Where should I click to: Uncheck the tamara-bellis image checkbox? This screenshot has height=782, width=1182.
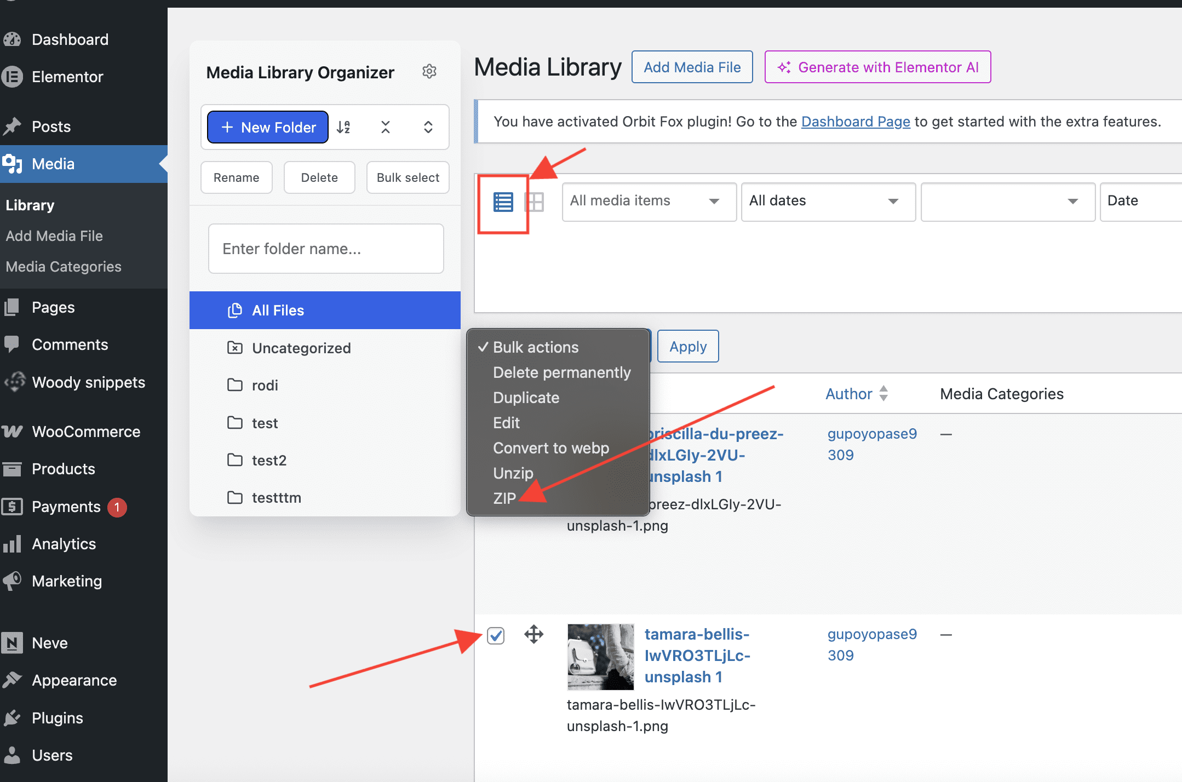(496, 636)
